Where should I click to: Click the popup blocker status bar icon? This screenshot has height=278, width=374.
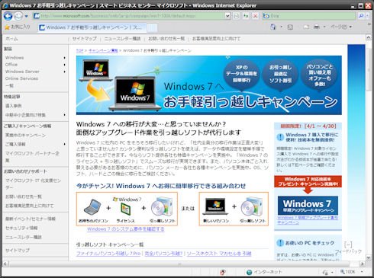click(x=223, y=272)
